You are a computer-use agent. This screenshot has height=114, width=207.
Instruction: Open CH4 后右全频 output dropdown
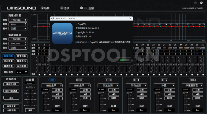click(x=136, y=85)
